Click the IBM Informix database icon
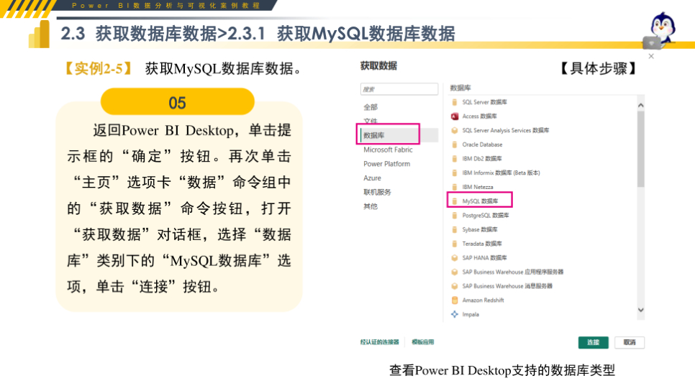695x391 pixels. pyautogui.click(x=454, y=173)
